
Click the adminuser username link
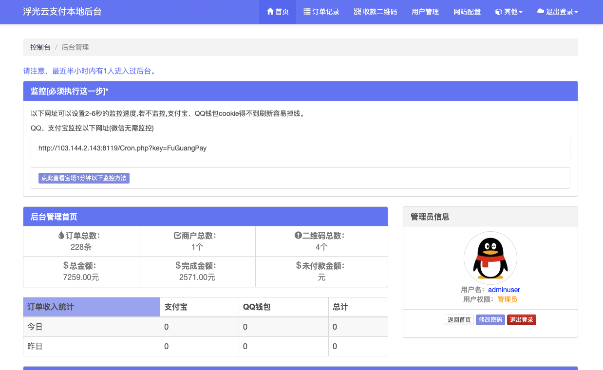pyautogui.click(x=504, y=290)
